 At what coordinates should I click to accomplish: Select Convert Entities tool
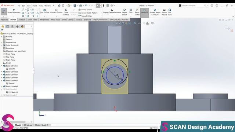pyautogui.click(x=56, y=11)
